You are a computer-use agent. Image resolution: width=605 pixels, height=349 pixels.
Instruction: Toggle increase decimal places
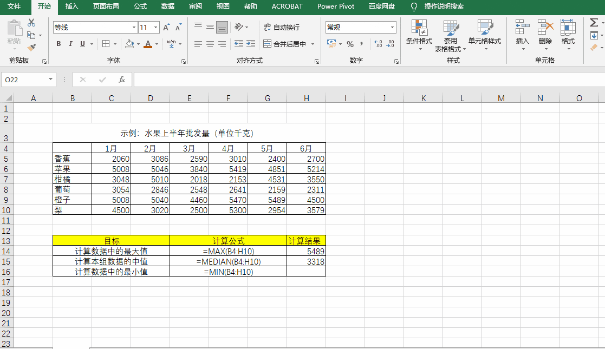[x=379, y=44]
